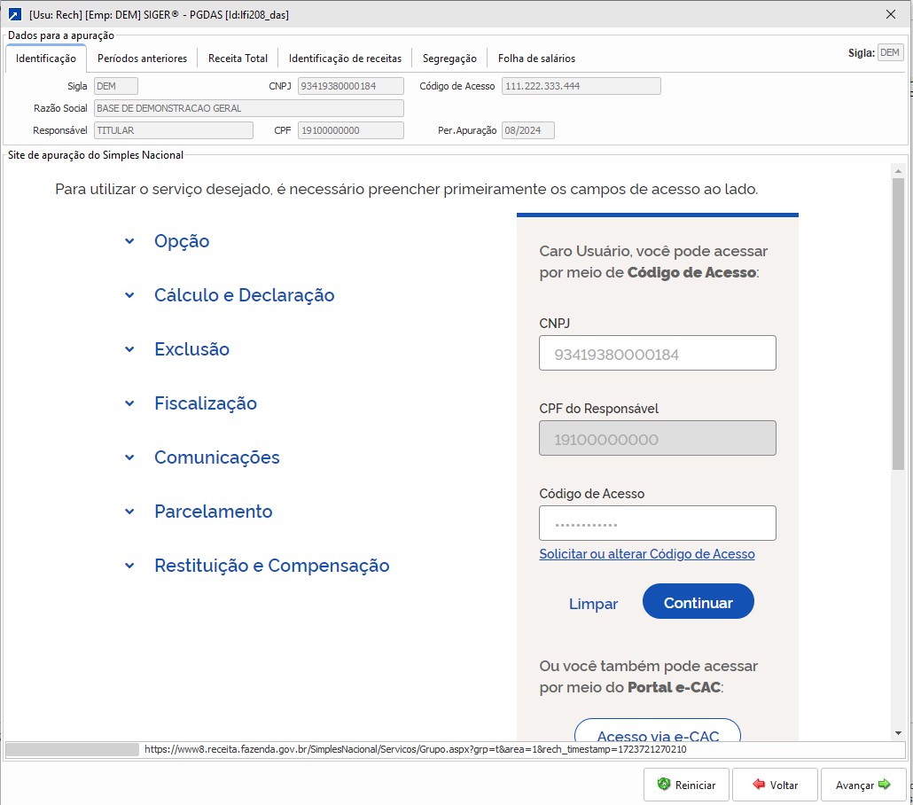Open the Exclusão section link
The image size is (913, 805).
click(x=191, y=349)
